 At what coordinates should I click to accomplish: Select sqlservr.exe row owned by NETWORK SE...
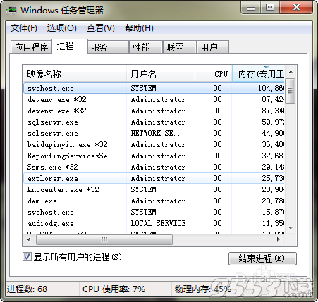pyautogui.click(x=154, y=133)
